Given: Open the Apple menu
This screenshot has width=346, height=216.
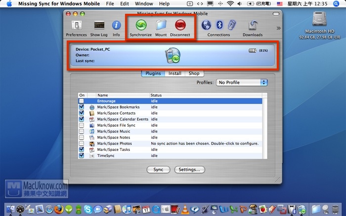Looking at the screenshot, I should (9, 4).
